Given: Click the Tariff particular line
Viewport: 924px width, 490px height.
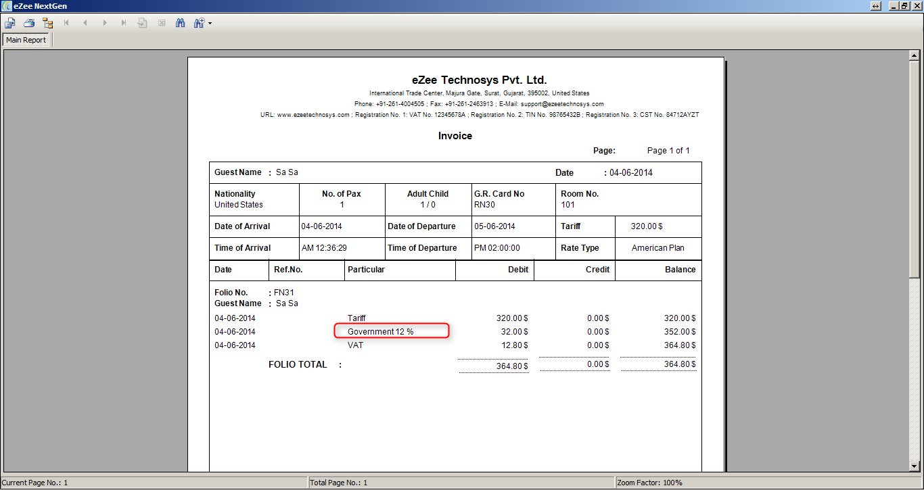Looking at the screenshot, I should pos(356,318).
